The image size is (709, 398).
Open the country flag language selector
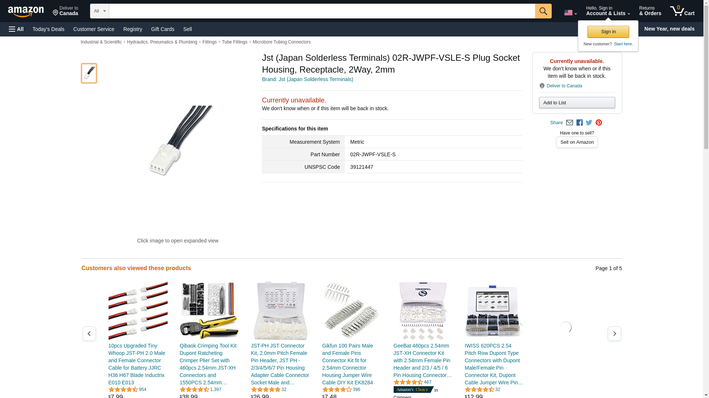pyautogui.click(x=571, y=13)
